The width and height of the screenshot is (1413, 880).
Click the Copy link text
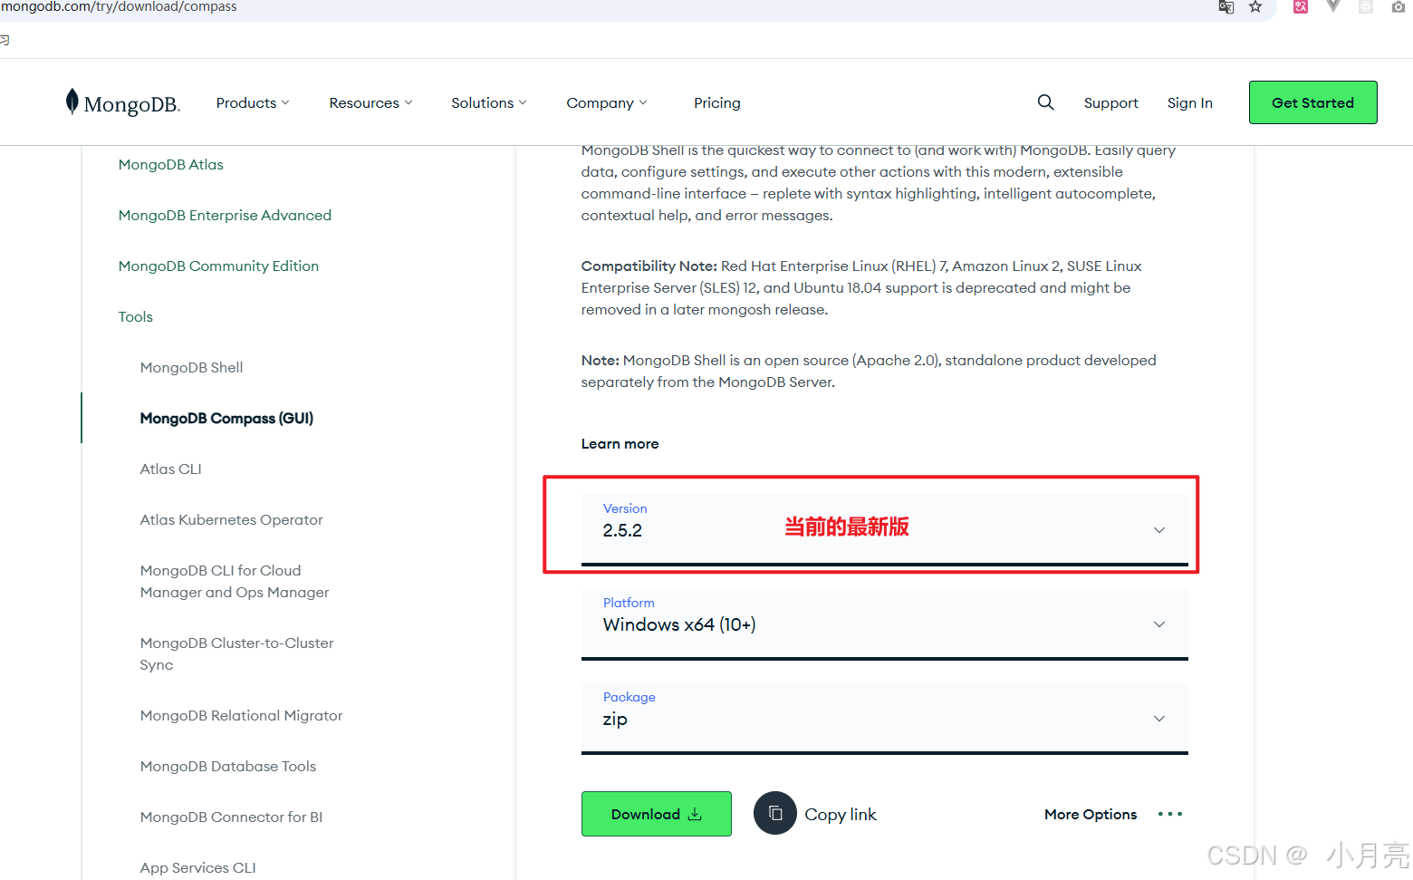coord(841,814)
